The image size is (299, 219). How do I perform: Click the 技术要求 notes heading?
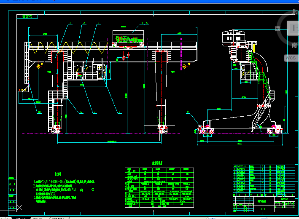58,173
